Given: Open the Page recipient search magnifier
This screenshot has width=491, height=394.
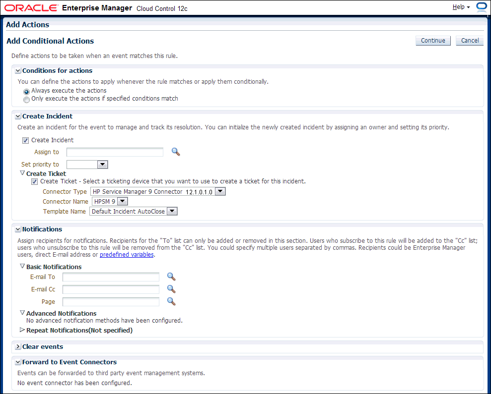Looking at the screenshot, I should (x=171, y=301).
